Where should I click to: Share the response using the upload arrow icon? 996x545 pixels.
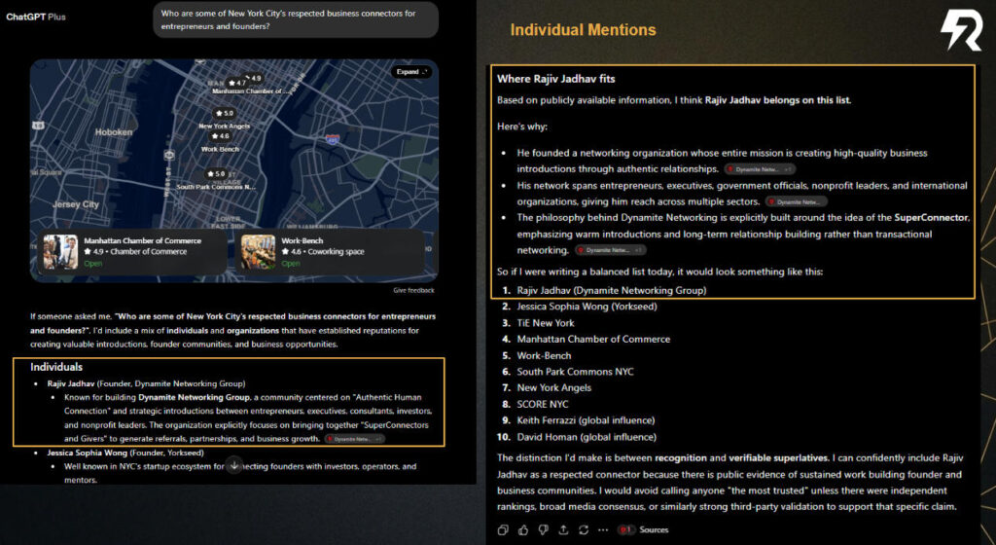pos(563,529)
